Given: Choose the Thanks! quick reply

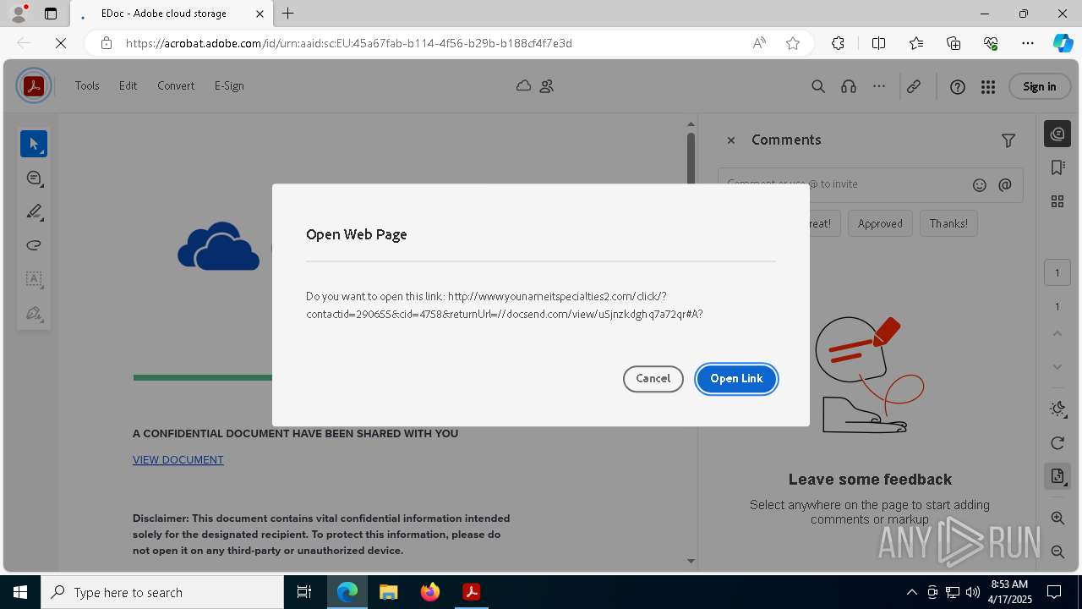Looking at the screenshot, I should click(948, 223).
